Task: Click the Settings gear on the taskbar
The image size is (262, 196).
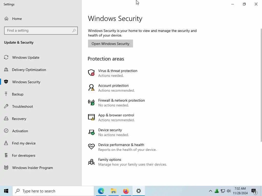Action: 138,191
